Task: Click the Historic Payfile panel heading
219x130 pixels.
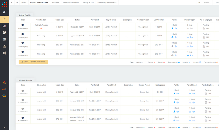Action: [x=25, y=80]
